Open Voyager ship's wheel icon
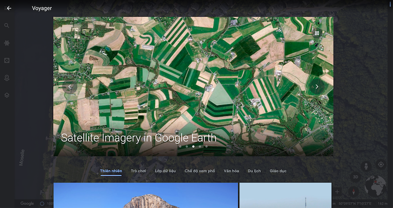 point(7,43)
